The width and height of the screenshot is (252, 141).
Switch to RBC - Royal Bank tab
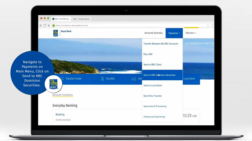(x=82, y=19)
